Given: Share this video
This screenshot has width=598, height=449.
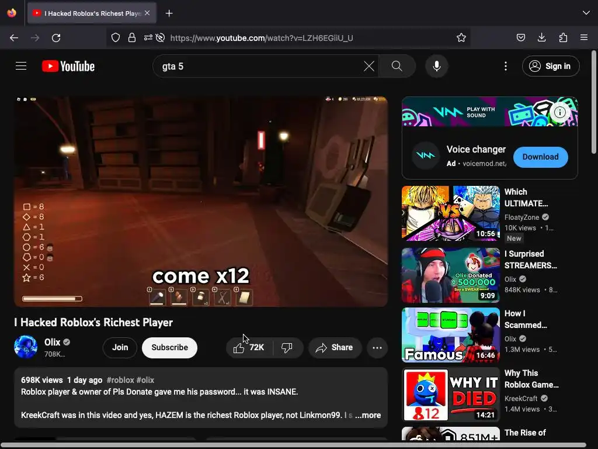Looking at the screenshot, I should tap(335, 347).
